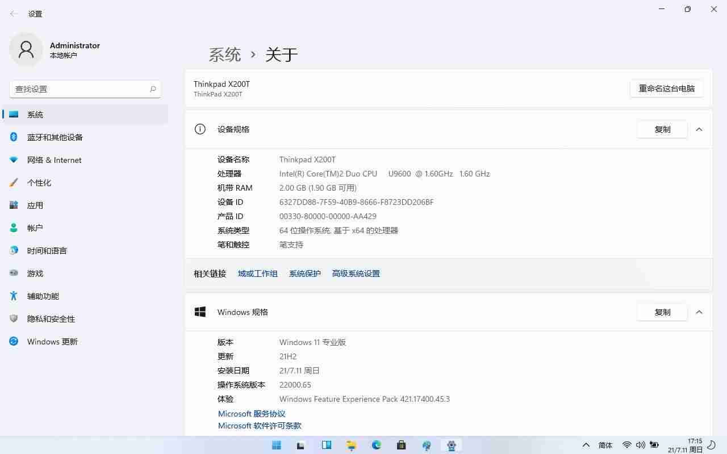727x454 pixels.
Task: Open File Explorer from the taskbar
Action: tap(352, 445)
